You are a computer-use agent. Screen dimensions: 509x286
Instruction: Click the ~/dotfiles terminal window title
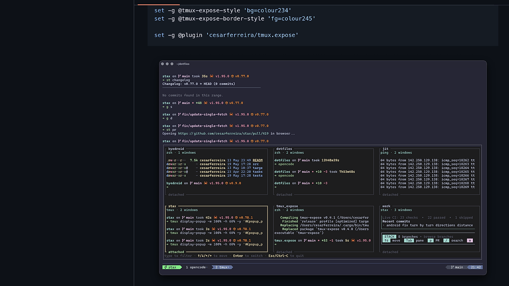pyautogui.click(x=183, y=64)
